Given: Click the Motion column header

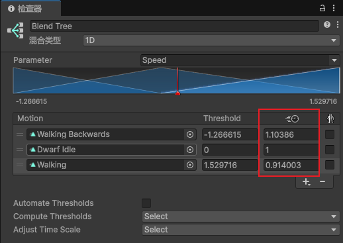Looking at the screenshot, I should (x=30, y=119).
